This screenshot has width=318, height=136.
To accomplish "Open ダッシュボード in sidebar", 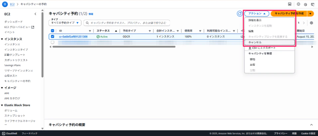I will pos(14,22).
